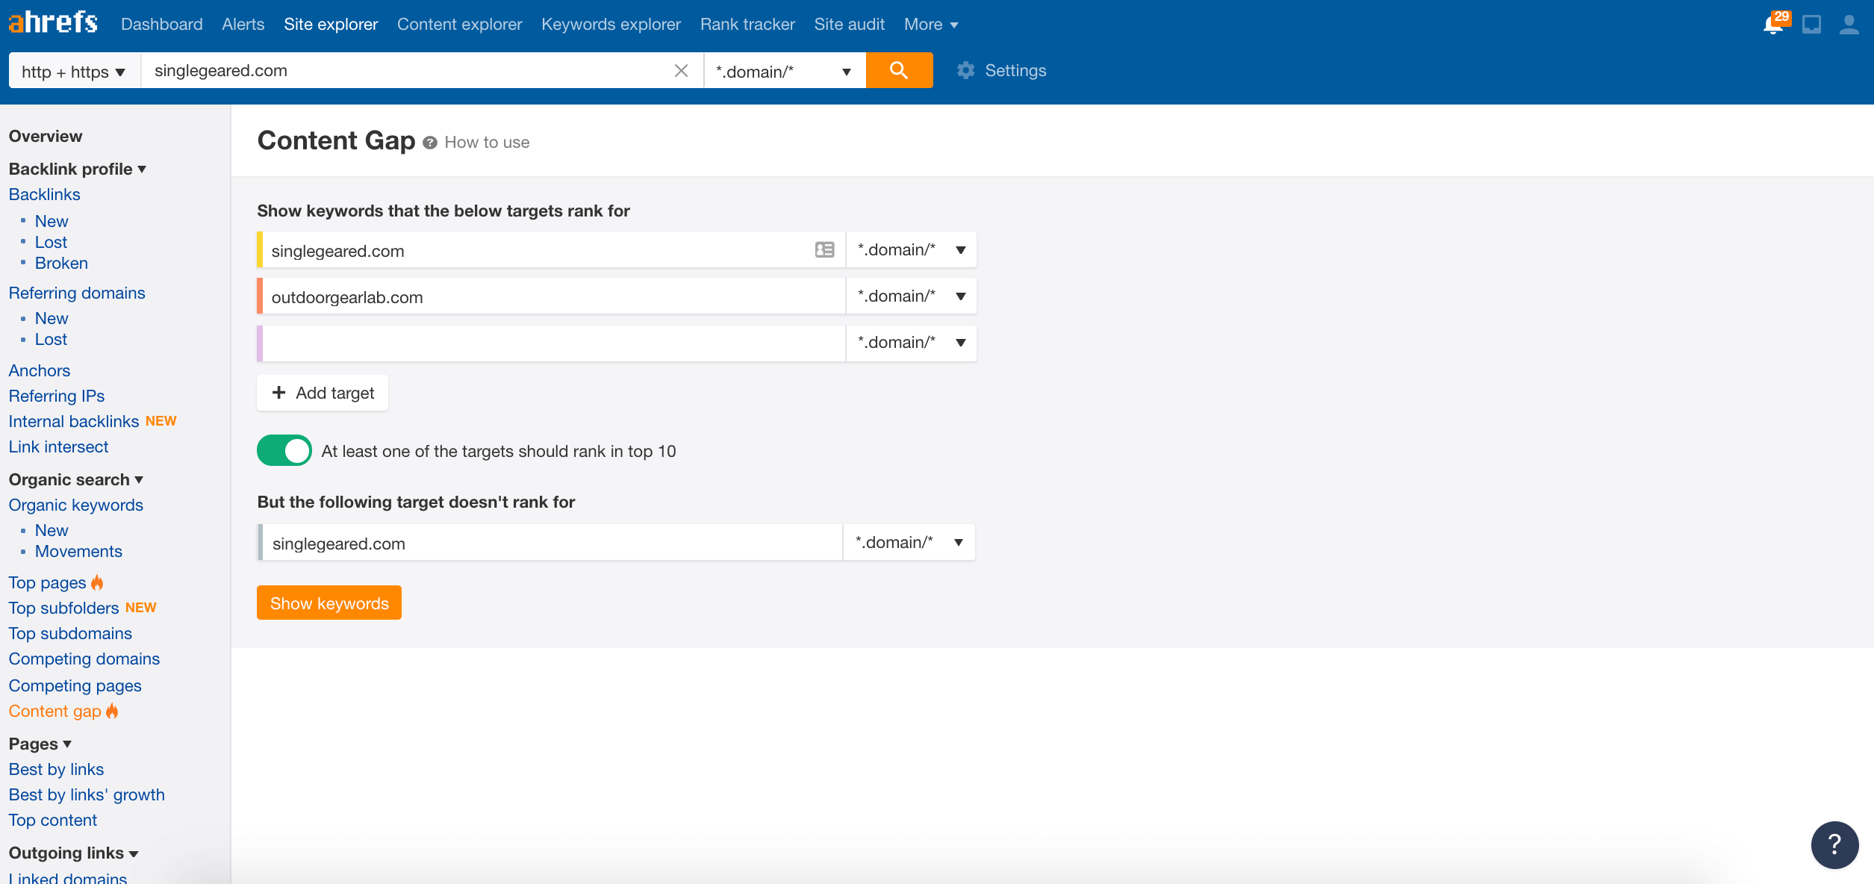This screenshot has width=1874, height=884.
Task: Click the list icon in singlegeared.com target field
Action: (824, 250)
